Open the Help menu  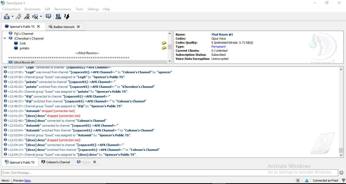107,9
